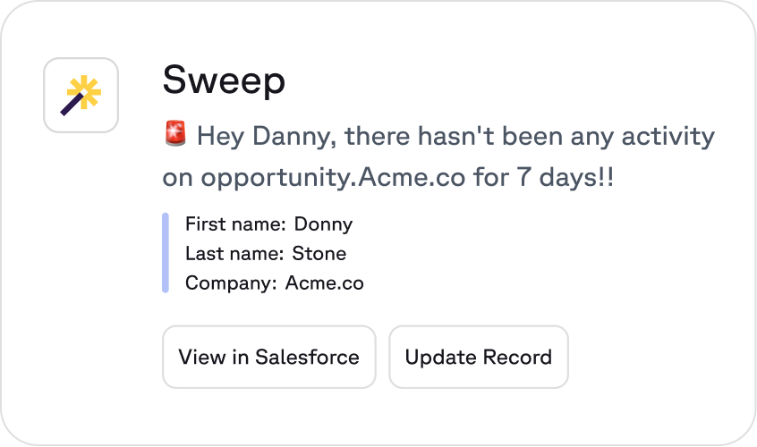The width and height of the screenshot is (757, 447).
Task: Click the blue vertical quote bar
Action: [166, 253]
